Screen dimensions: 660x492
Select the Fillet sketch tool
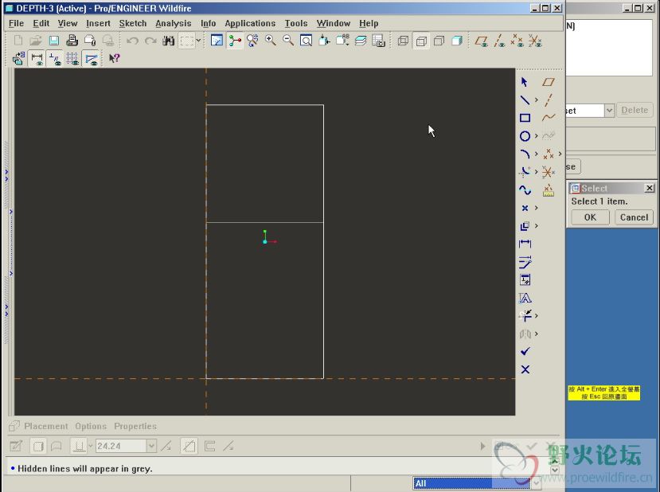pos(525,172)
